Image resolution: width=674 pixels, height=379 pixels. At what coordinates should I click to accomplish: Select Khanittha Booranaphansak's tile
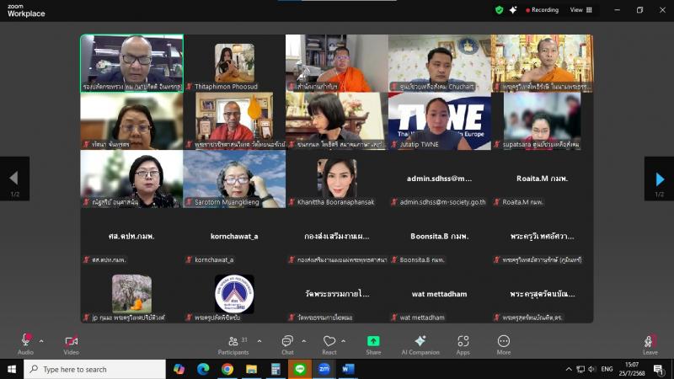(x=337, y=179)
